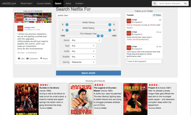The image size is (191, 115).
Task: Open the Sort by Relevance dropdown
Action: click(83, 62)
